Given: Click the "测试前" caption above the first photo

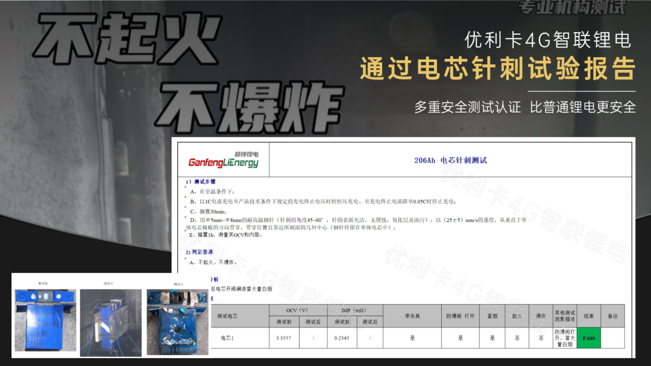Looking at the screenshot, I should 43,284.
